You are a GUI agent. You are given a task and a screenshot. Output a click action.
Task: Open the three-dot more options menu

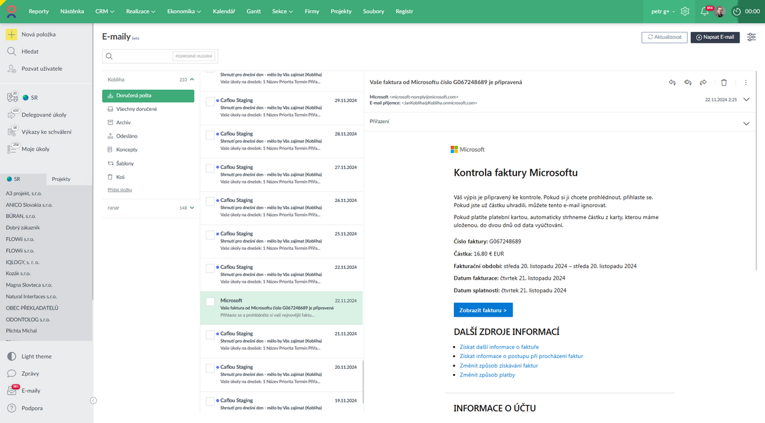coord(746,82)
